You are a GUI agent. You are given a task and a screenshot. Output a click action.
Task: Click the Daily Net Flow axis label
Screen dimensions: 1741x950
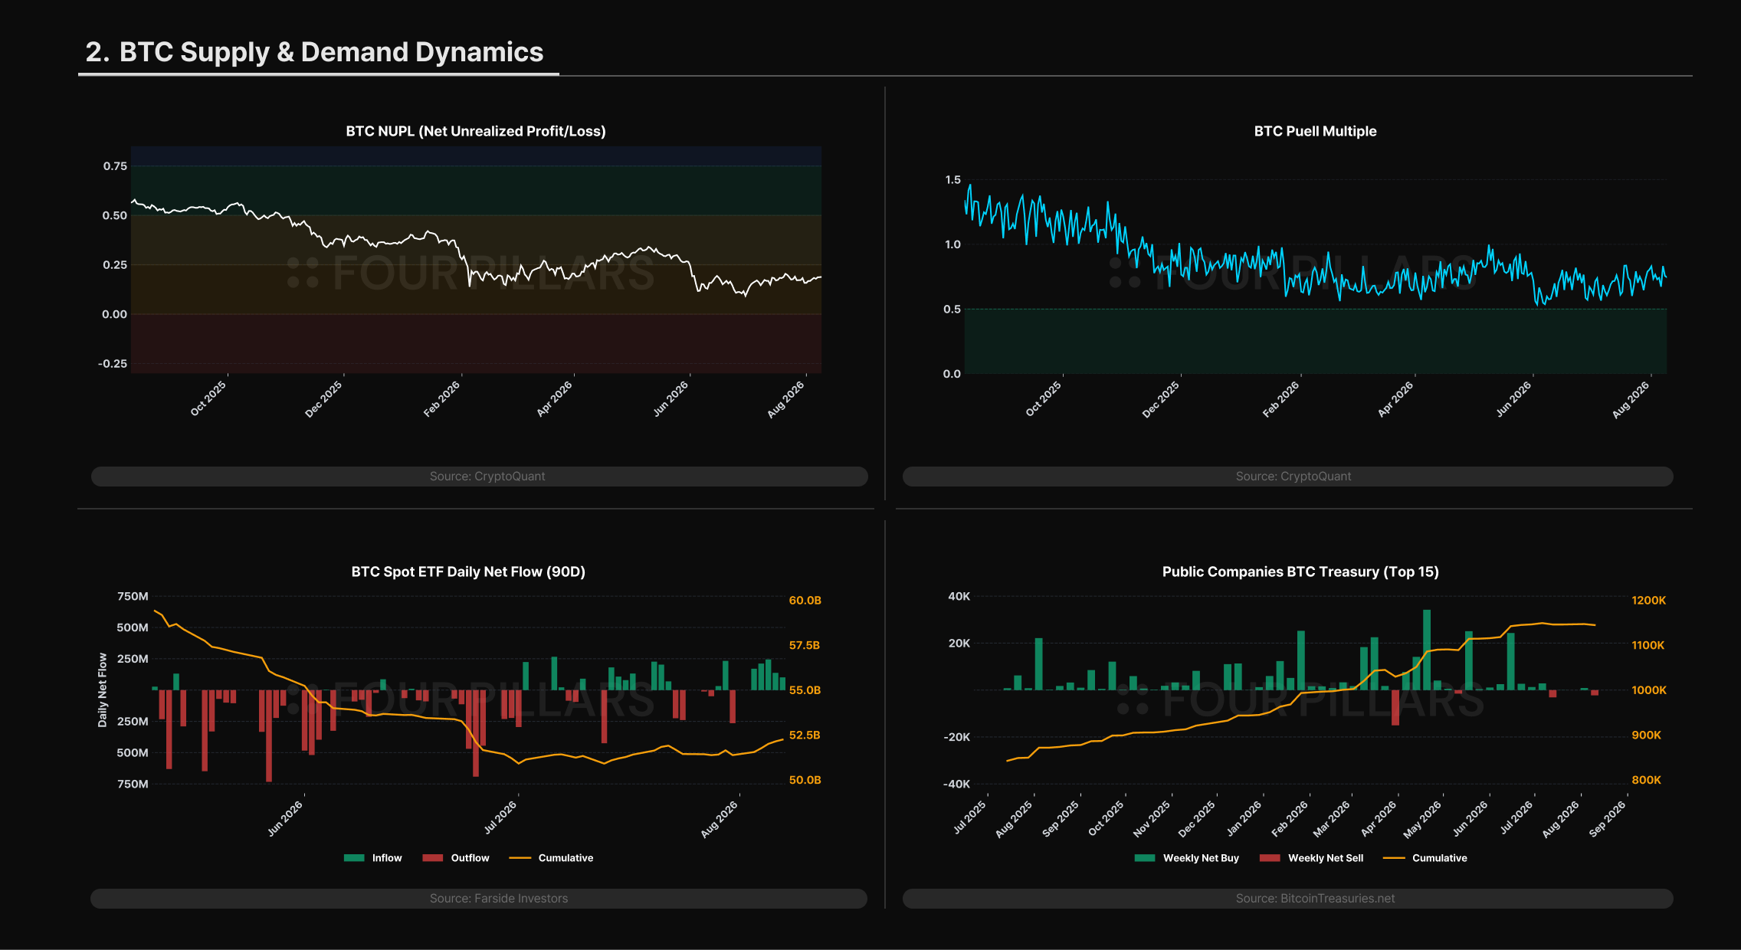(x=103, y=690)
